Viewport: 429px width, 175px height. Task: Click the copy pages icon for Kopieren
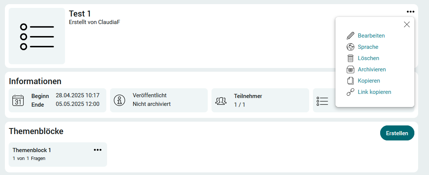[350, 81]
